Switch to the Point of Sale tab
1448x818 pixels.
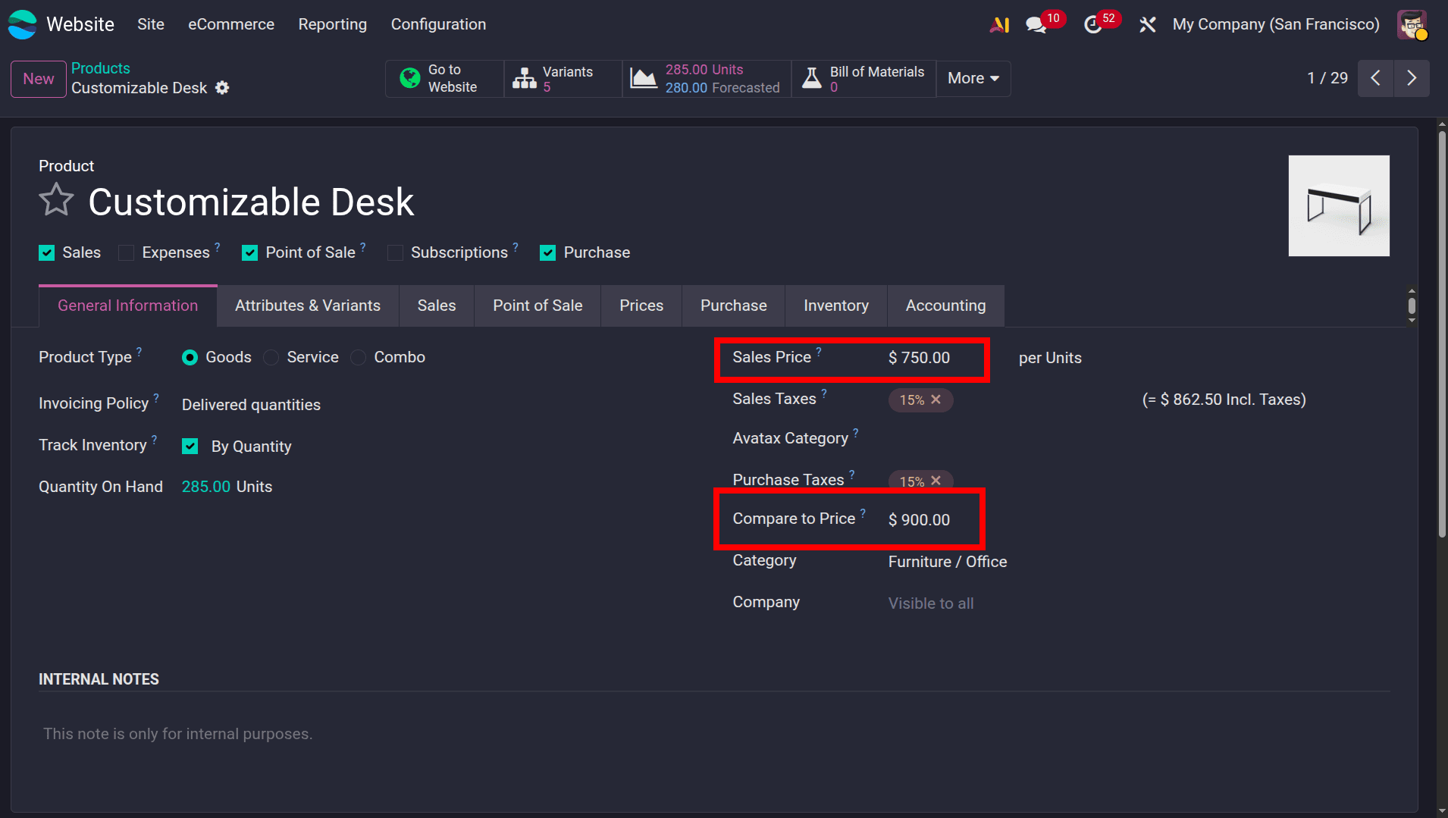[538, 306]
